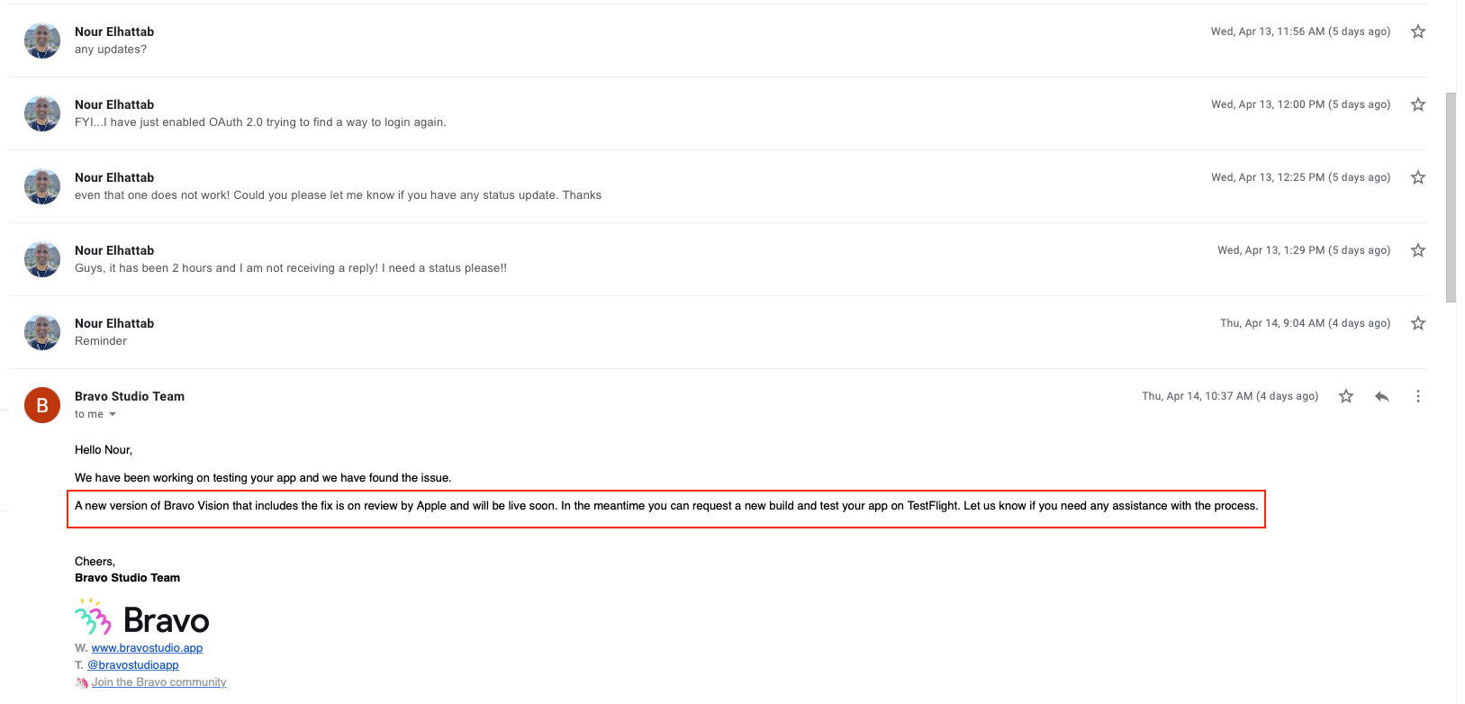
Task: Click the Bravo logo in signature
Action: [142, 618]
